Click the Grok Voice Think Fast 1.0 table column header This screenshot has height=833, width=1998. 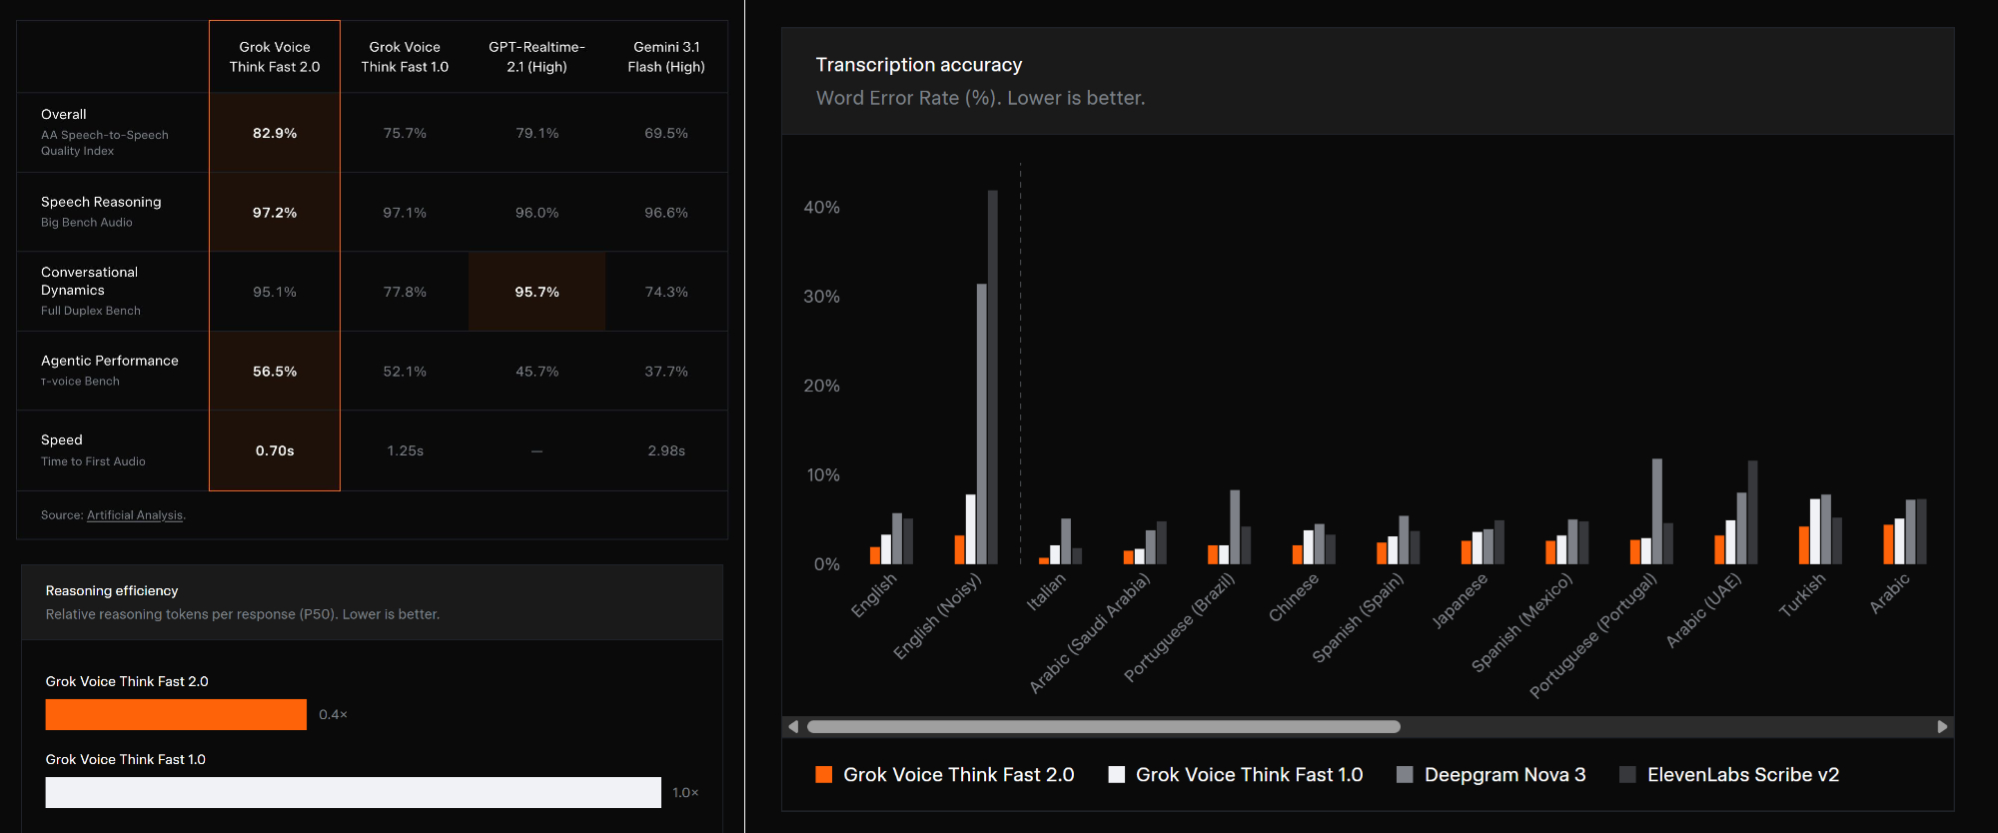click(405, 57)
